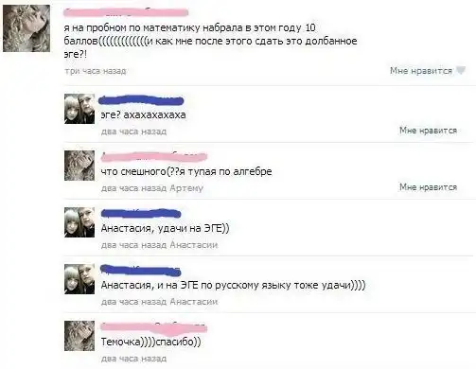
Task: Click the 'Артему' reply link
Action: tap(186, 188)
